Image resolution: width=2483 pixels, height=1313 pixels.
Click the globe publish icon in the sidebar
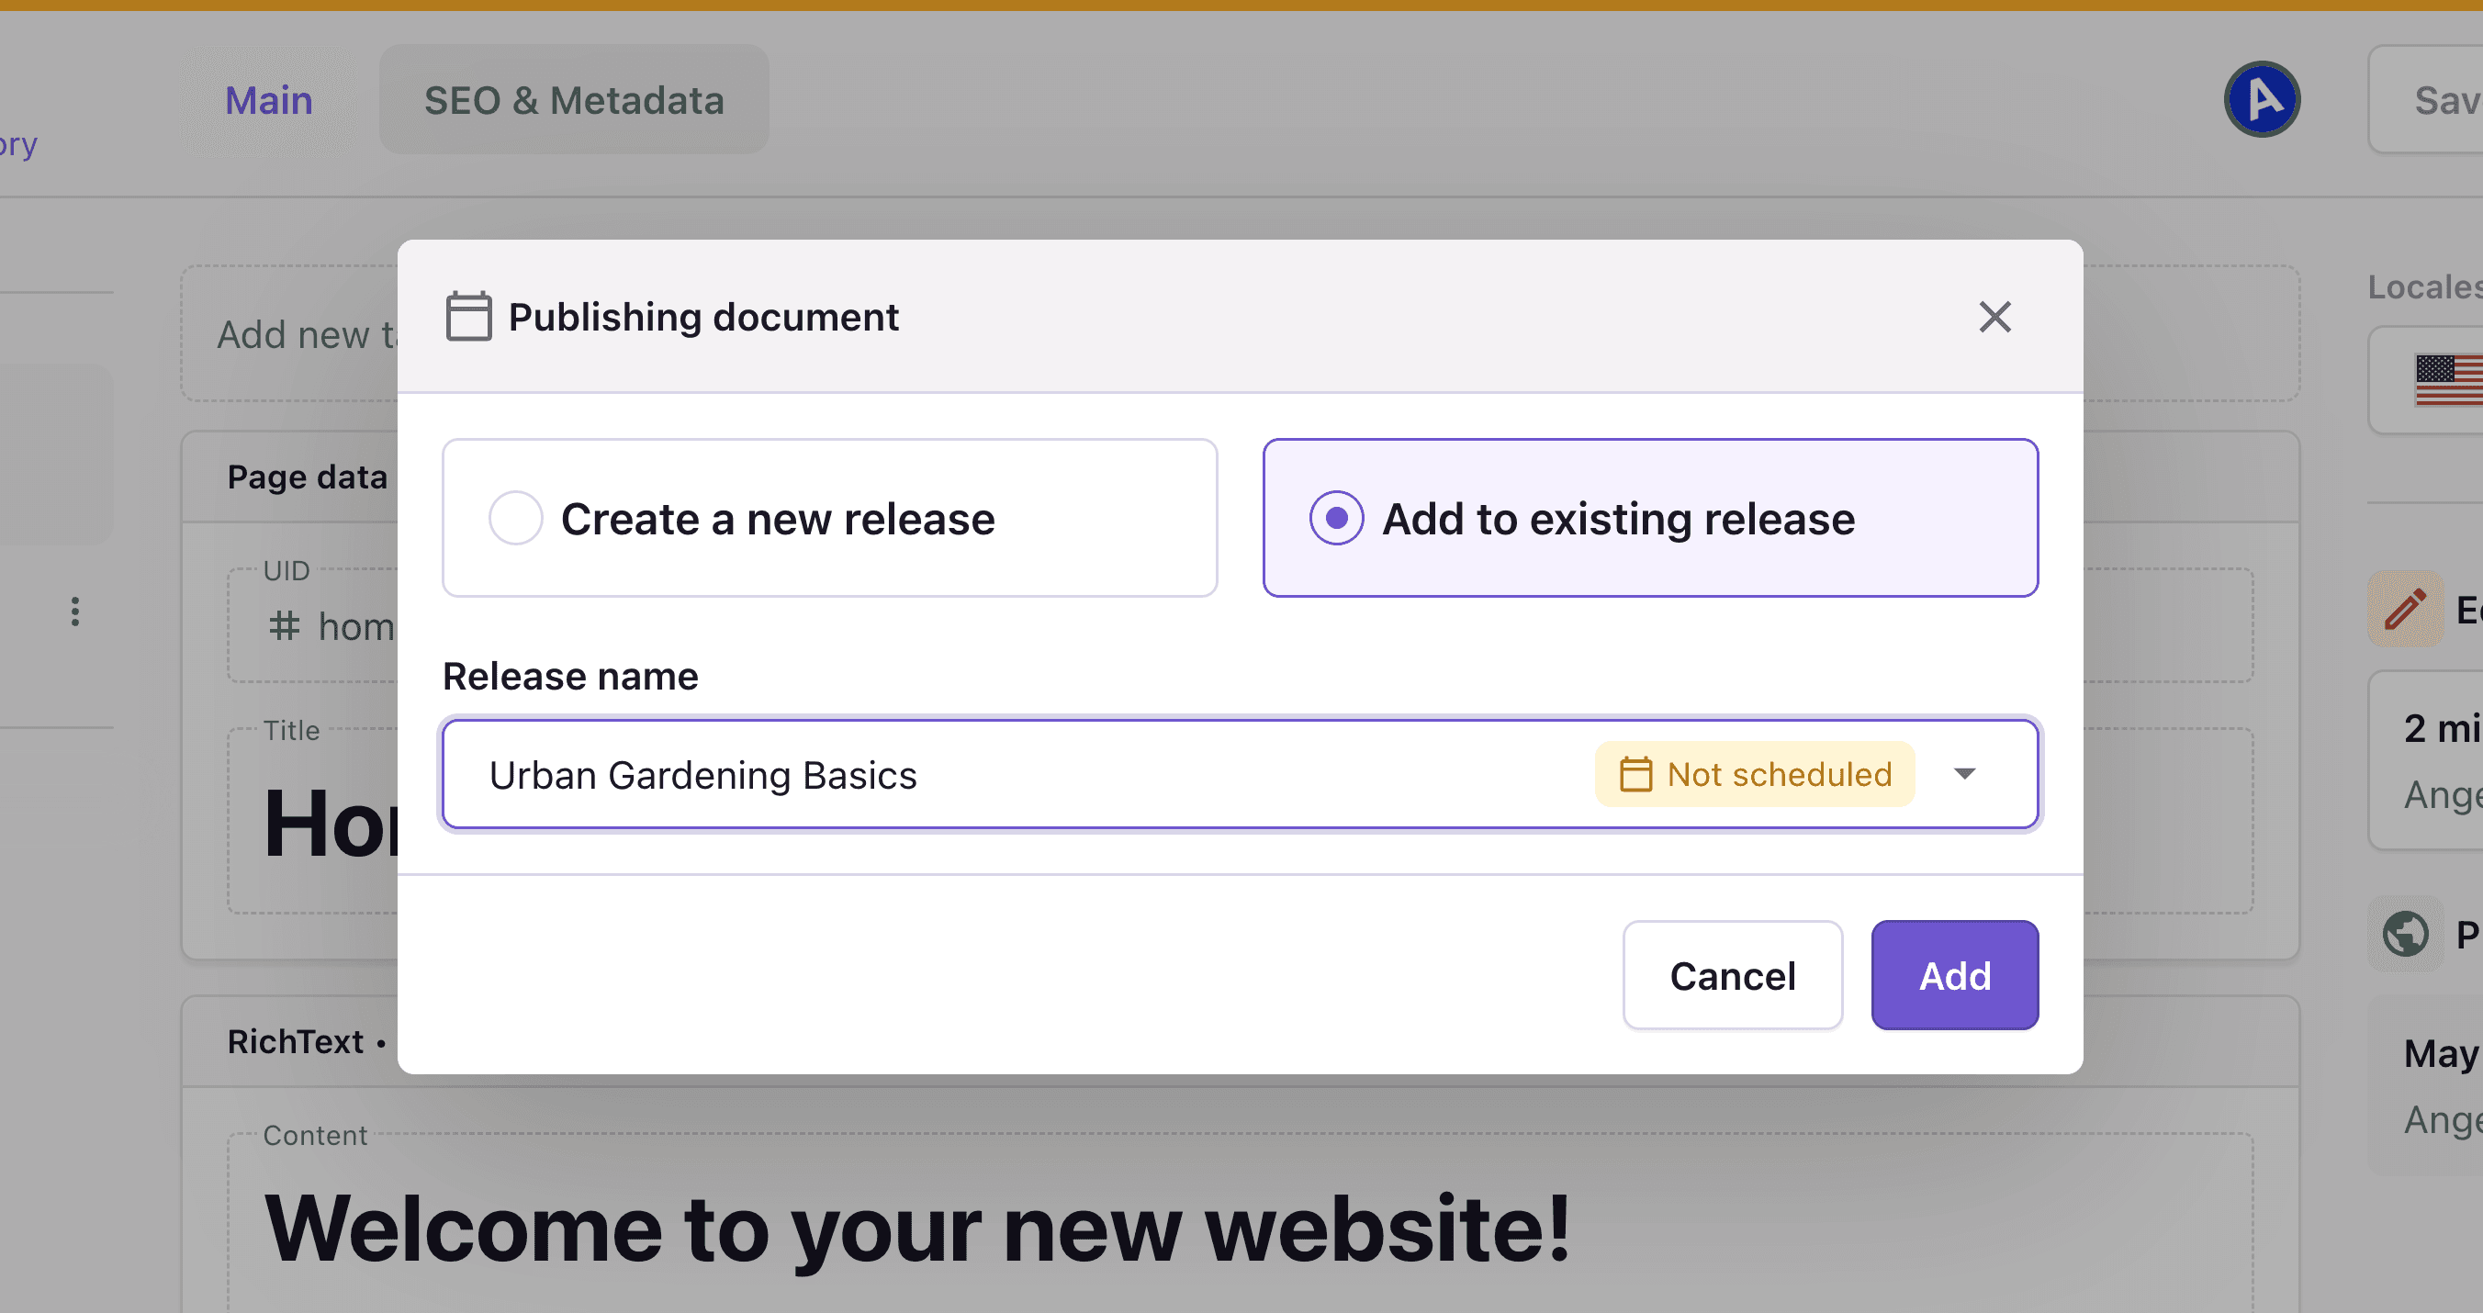point(2405,933)
